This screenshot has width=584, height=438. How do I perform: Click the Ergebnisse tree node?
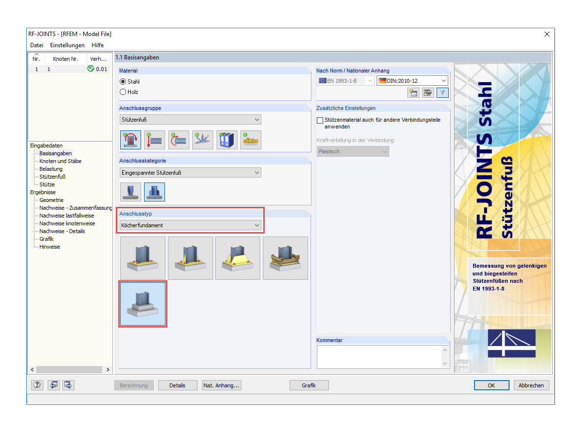click(x=43, y=192)
